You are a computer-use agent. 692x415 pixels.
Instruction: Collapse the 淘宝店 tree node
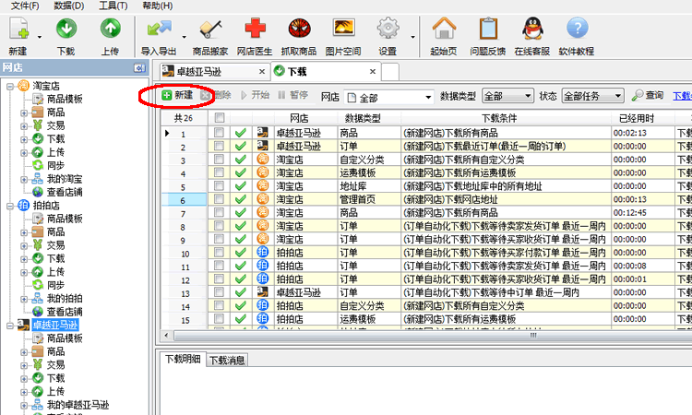10,87
